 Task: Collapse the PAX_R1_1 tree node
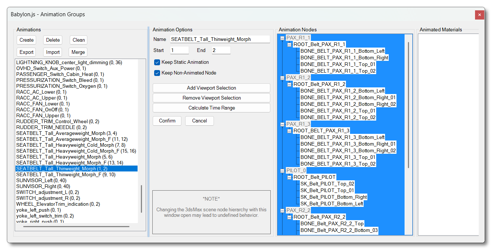tap(283, 38)
